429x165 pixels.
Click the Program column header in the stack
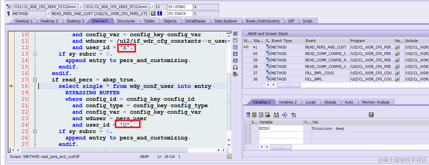[x=372, y=41]
